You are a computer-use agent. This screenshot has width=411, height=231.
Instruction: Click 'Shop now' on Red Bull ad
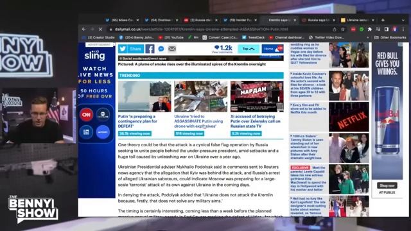pos(387,185)
